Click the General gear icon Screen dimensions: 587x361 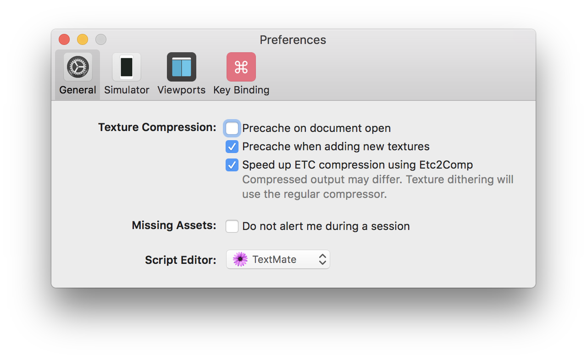[x=78, y=67]
